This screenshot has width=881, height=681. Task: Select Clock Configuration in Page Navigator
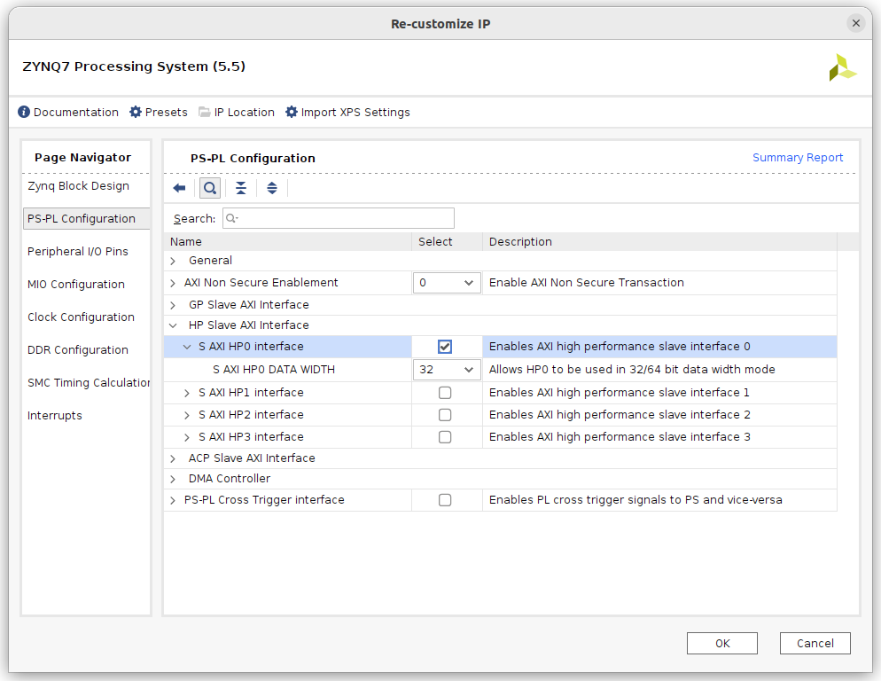(x=81, y=317)
